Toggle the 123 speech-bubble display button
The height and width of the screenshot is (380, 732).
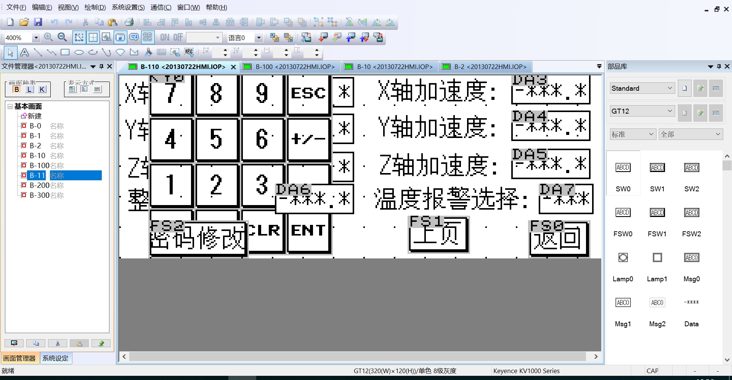pyautogui.click(x=134, y=37)
